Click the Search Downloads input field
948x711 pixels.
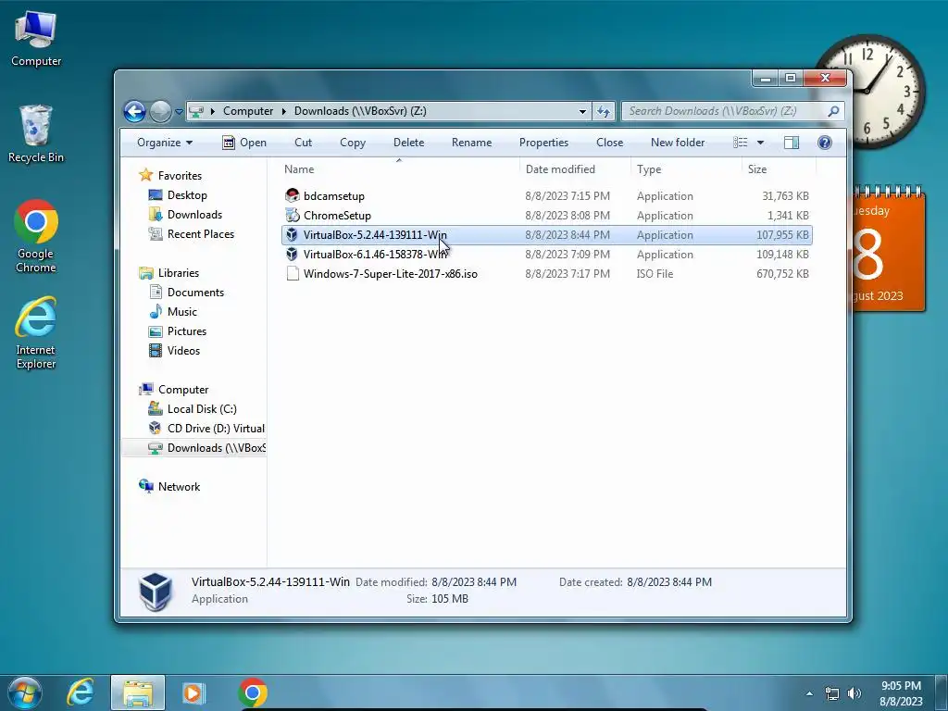[723, 111]
